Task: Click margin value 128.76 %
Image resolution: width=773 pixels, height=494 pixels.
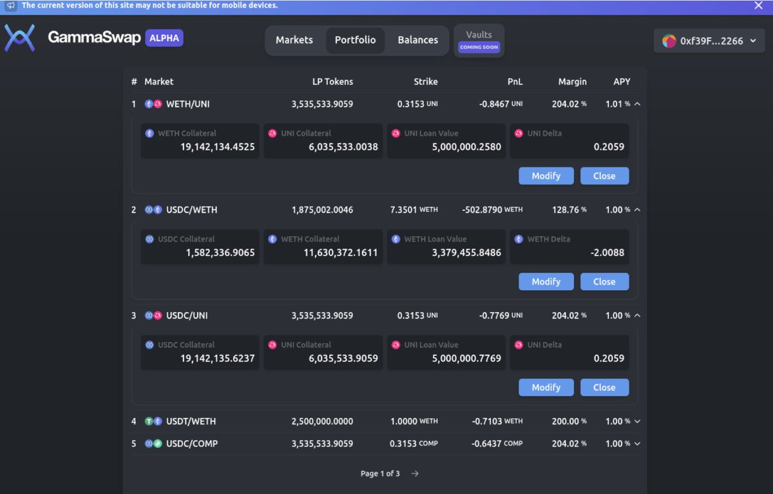Action: (x=569, y=210)
